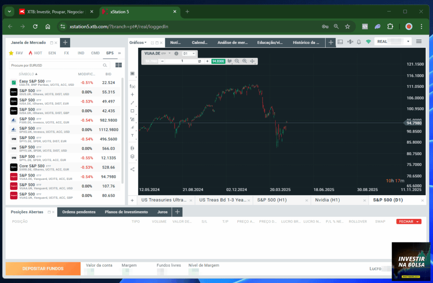
Task: Close the US Treasuries Ultra chart tab
Action: [191, 201]
